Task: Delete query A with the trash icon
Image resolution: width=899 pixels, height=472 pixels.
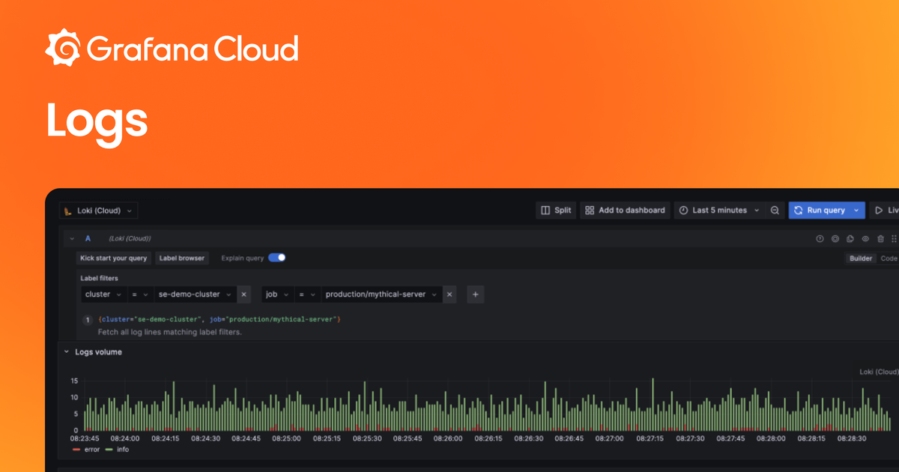Action: pyautogui.click(x=880, y=238)
